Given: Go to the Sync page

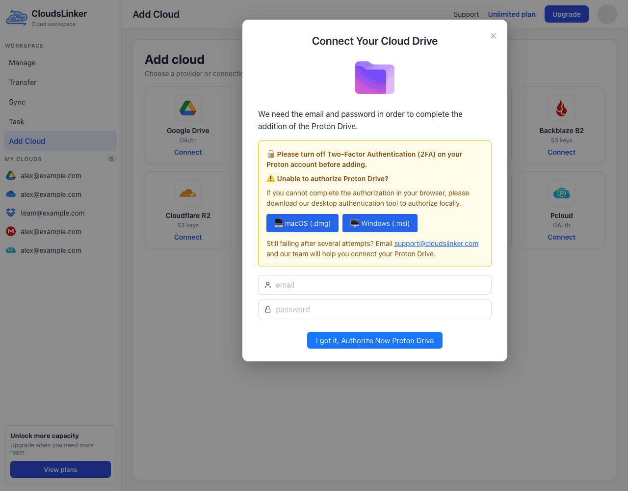Looking at the screenshot, I should tap(60, 102).
